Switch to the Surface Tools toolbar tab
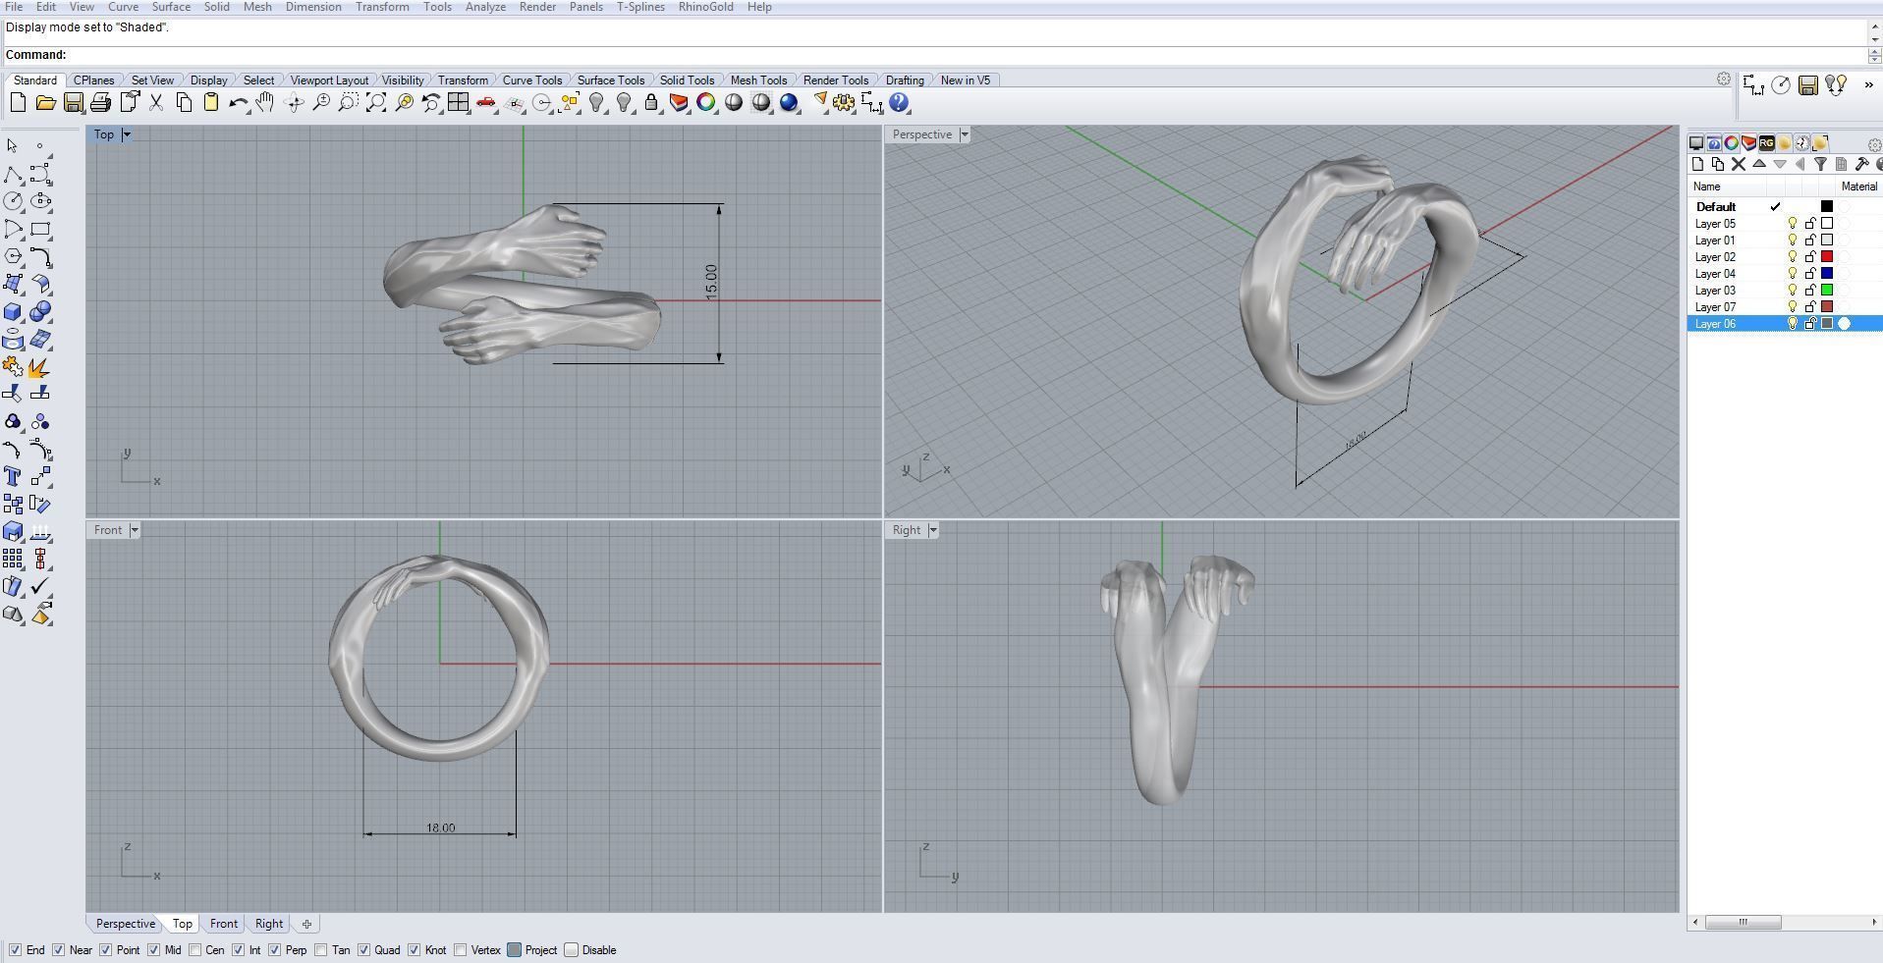 [611, 80]
